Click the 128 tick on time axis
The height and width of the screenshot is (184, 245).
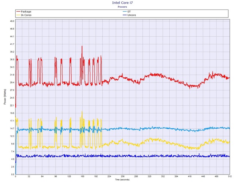[69, 176]
